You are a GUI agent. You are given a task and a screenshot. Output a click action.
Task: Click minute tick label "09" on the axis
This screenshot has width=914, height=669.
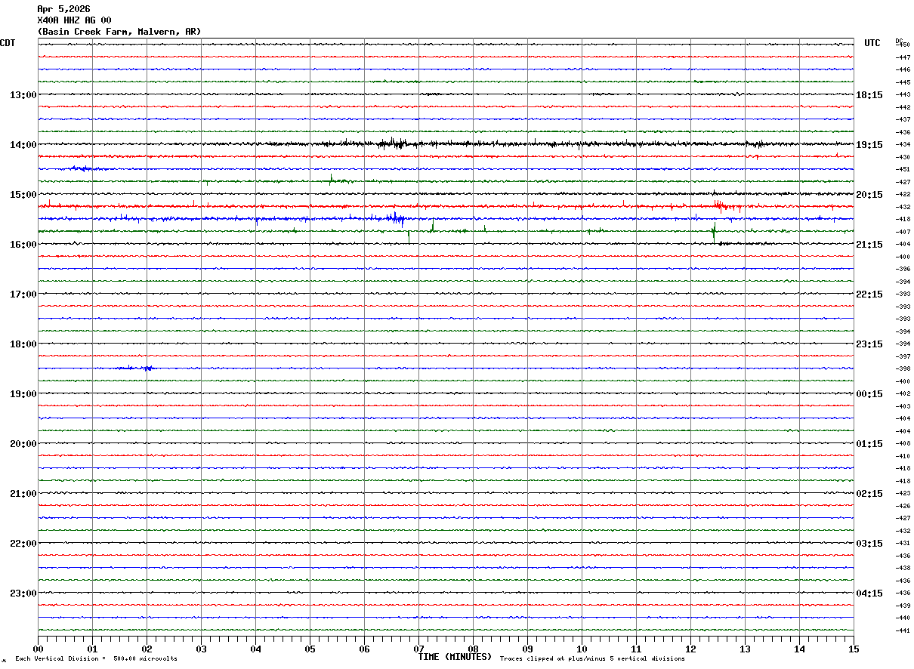pyautogui.click(x=527, y=649)
